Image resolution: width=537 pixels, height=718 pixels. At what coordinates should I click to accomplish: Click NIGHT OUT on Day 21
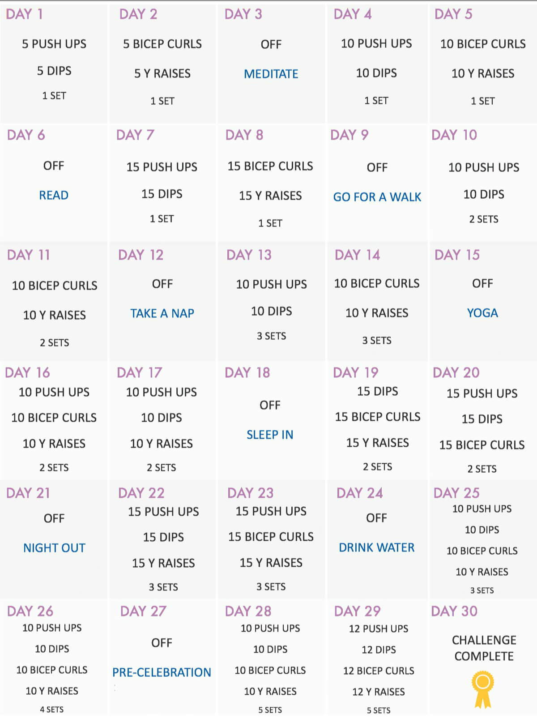click(54, 548)
